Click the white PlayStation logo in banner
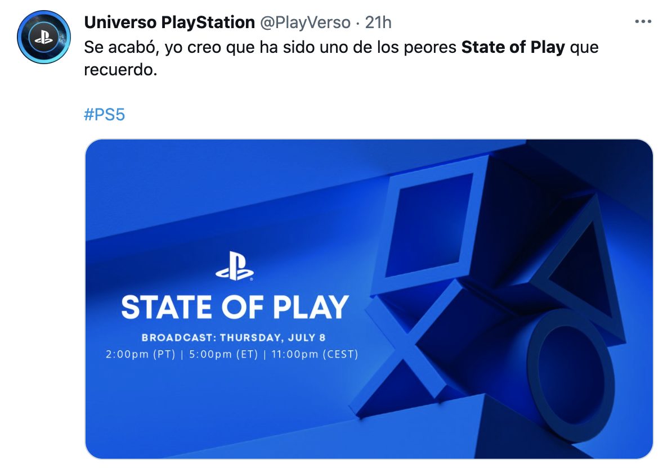This screenshot has width=672, height=470. coord(235,266)
